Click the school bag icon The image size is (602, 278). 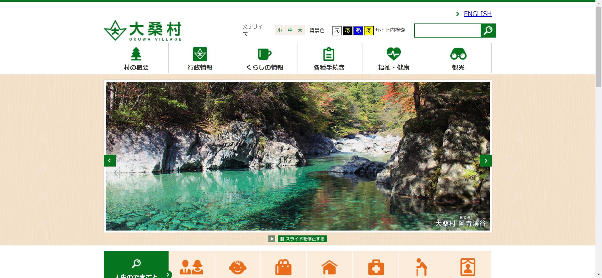[x=283, y=267]
